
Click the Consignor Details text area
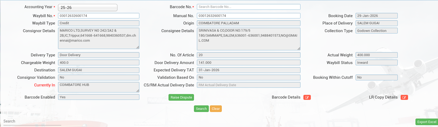tap(99, 38)
